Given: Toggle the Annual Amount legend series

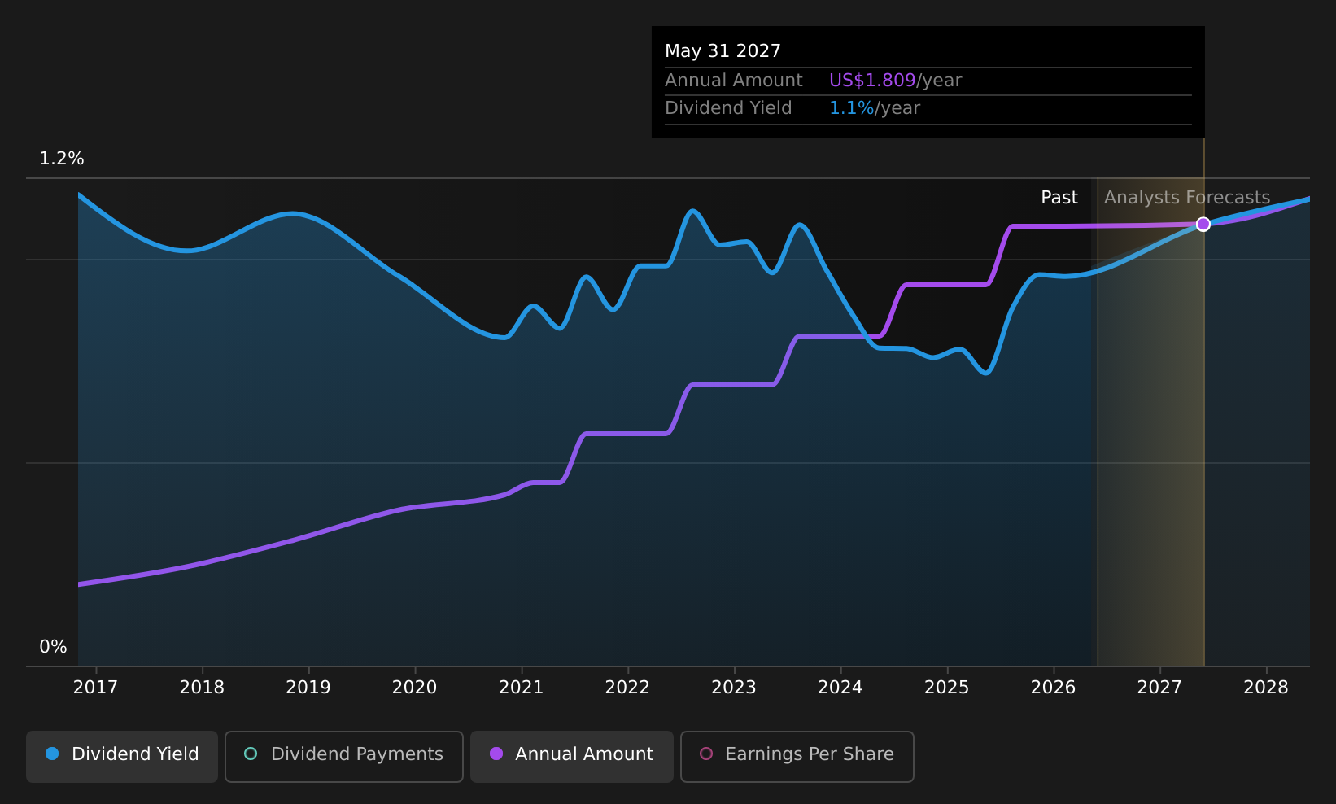Looking at the screenshot, I should coord(571,756).
